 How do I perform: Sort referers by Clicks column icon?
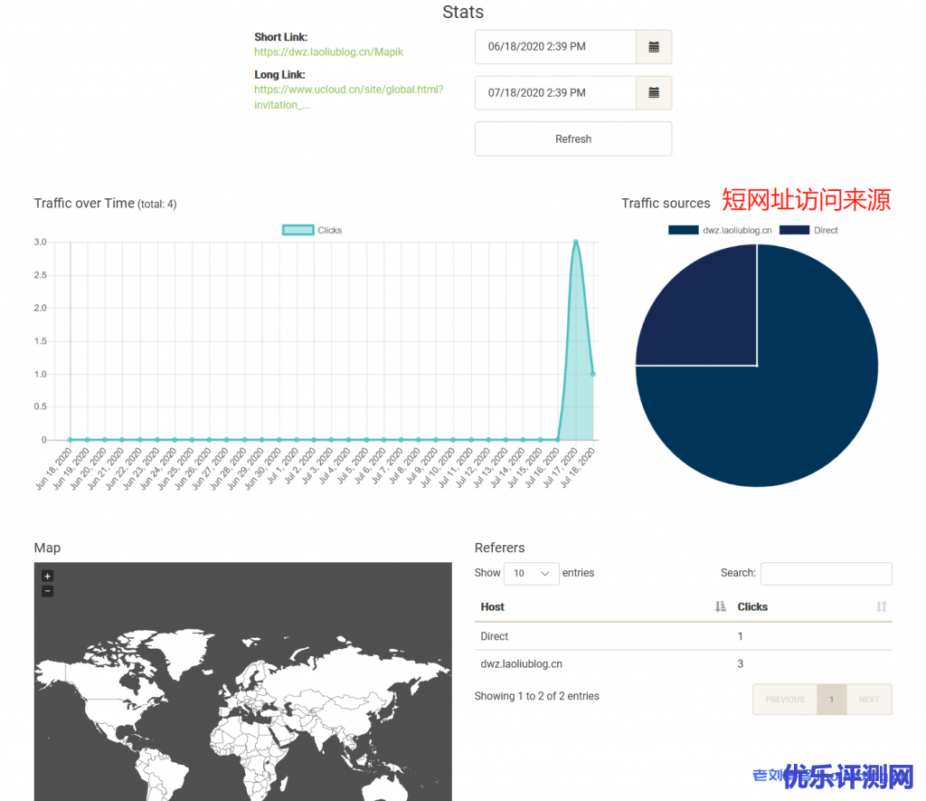coord(881,606)
